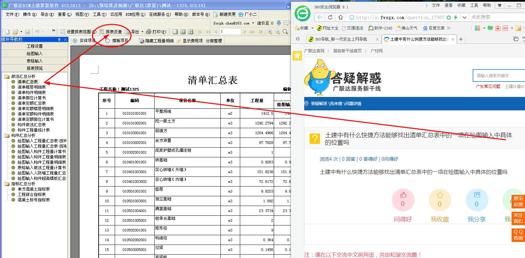Open the 操作(R) menu
The height and width of the screenshot is (258, 525).
click(x=30, y=14)
